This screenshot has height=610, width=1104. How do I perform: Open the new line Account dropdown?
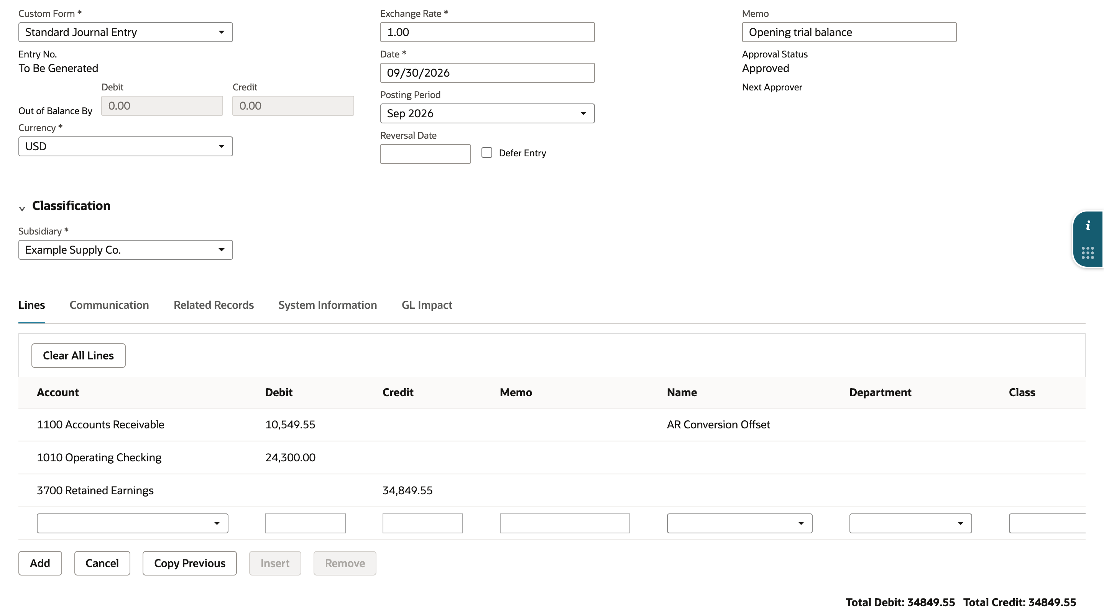click(132, 523)
